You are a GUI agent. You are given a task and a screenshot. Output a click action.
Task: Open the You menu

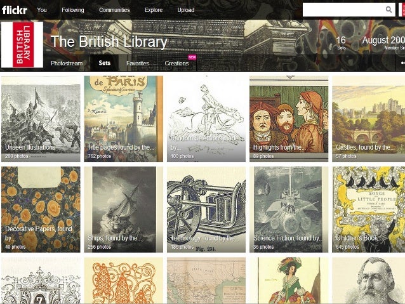click(42, 10)
